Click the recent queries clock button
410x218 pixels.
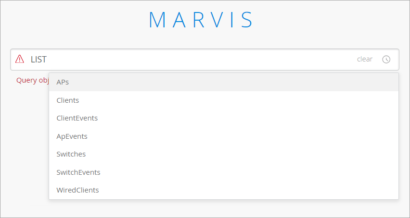coord(386,60)
